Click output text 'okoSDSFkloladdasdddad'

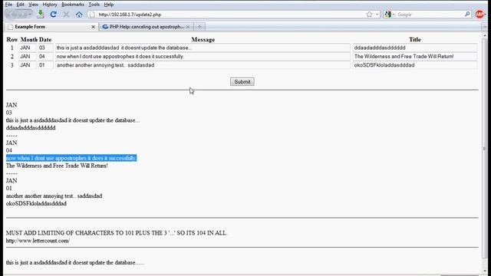pyautogui.click(x=36, y=203)
